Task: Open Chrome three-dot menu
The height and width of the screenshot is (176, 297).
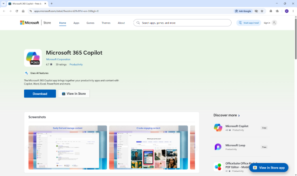Action: [x=293, y=11]
